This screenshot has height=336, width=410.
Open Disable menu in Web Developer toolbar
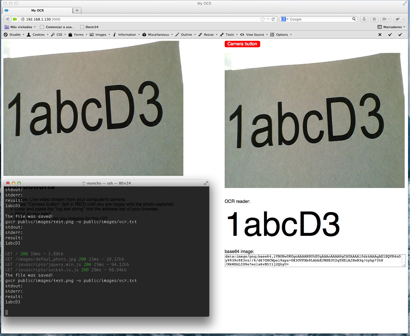[x=14, y=35]
